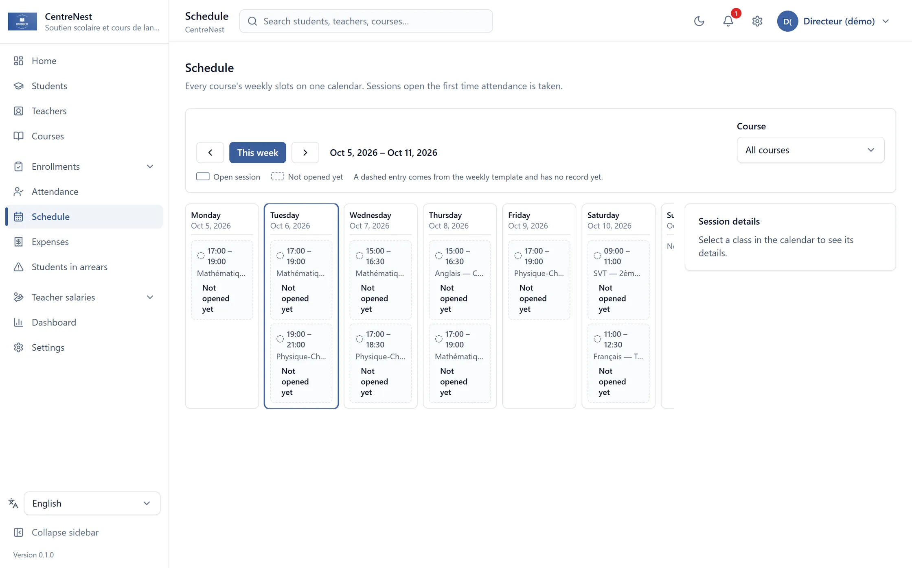Select Saturday 11:00 – 12:30 Français session

[x=618, y=363]
